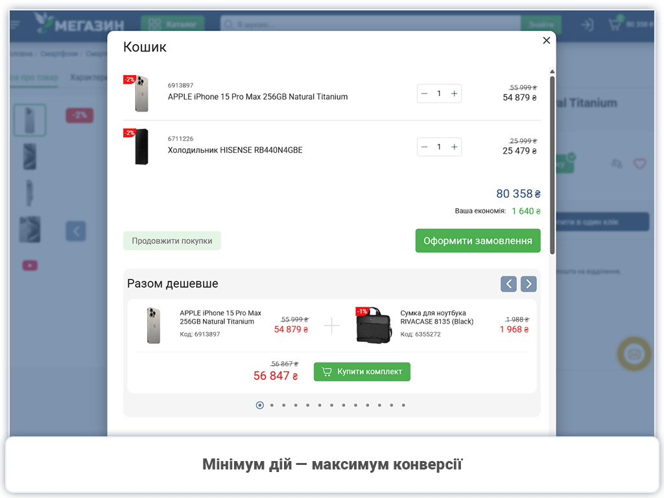The image size is (664, 498).
Task: Increase iPhone 15 Pro Max quantity
Action: click(454, 93)
